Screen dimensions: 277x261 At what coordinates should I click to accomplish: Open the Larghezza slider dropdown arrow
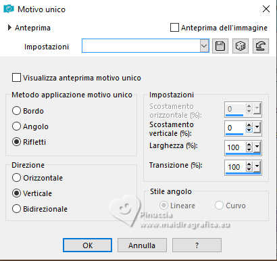click(x=257, y=147)
